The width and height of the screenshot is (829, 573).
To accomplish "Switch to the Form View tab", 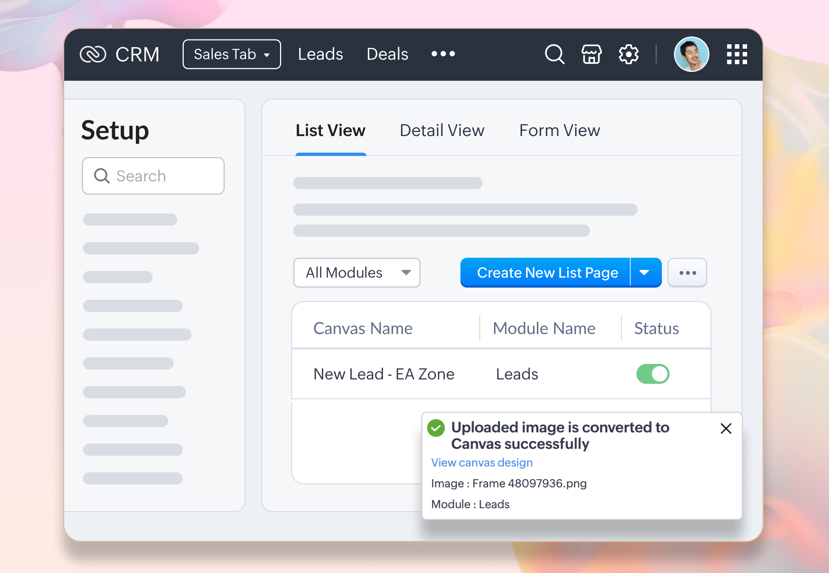I will 559,131.
